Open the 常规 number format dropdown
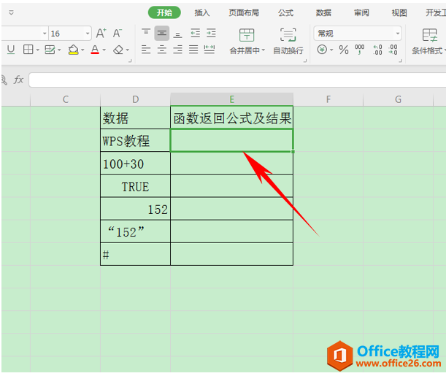446x376 pixels. click(398, 34)
